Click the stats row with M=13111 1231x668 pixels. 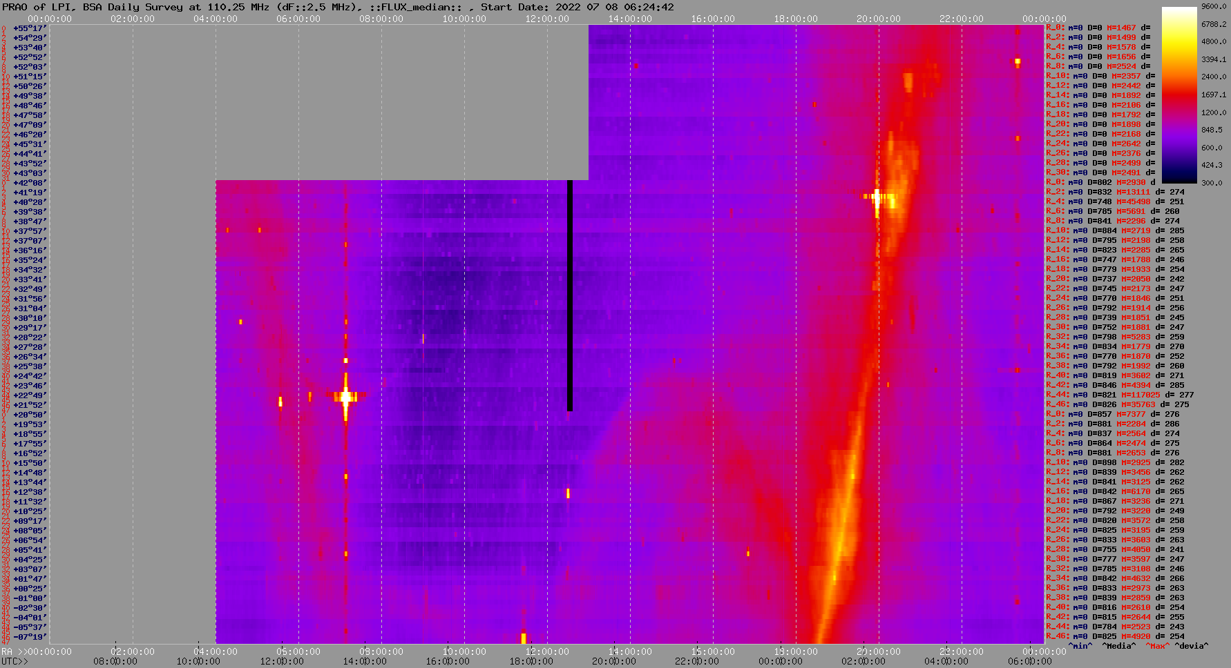point(1115,192)
